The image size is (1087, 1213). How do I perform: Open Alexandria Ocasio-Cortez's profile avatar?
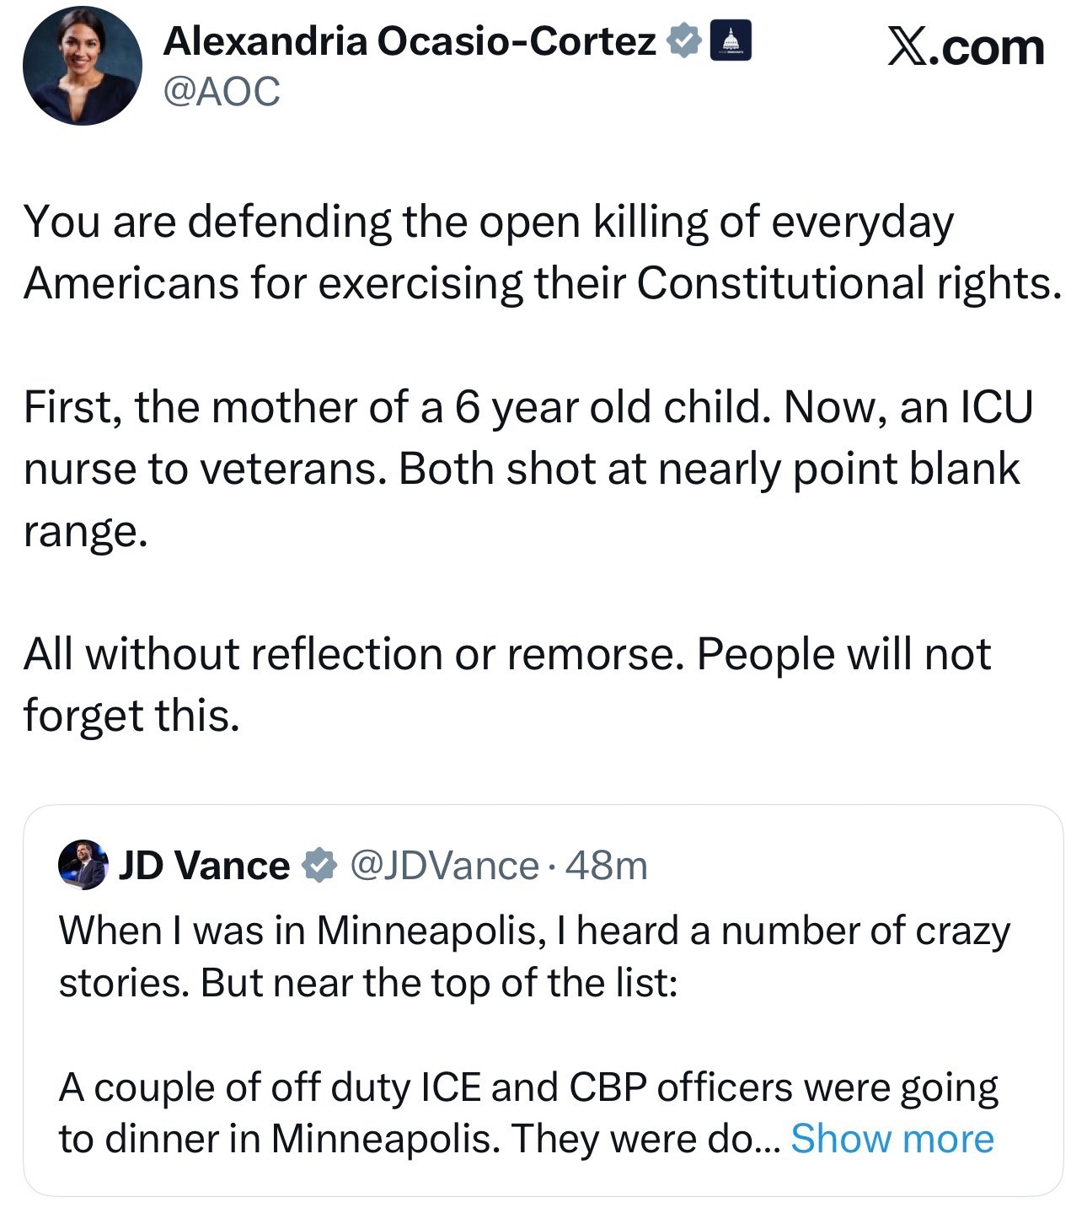coord(82,66)
